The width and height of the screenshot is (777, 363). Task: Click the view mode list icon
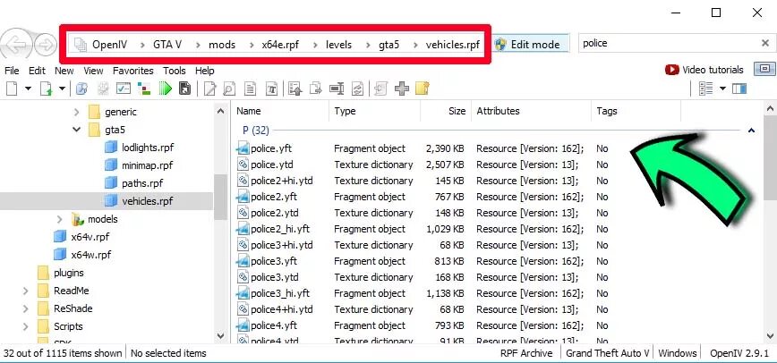pos(704,89)
